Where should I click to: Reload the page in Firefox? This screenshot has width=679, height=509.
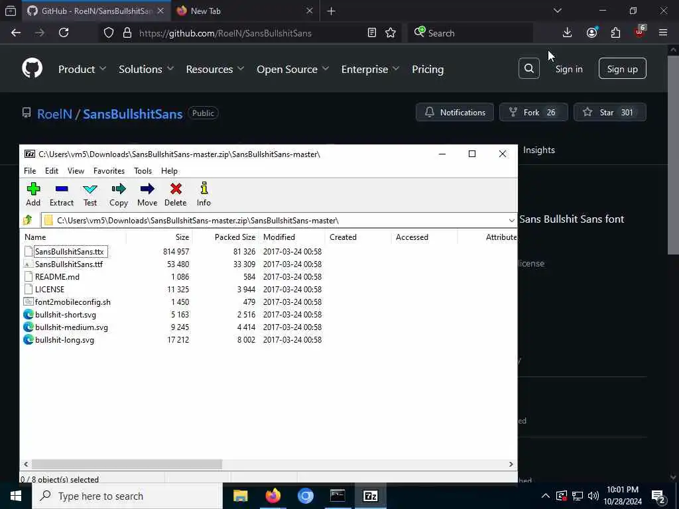tap(64, 33)
